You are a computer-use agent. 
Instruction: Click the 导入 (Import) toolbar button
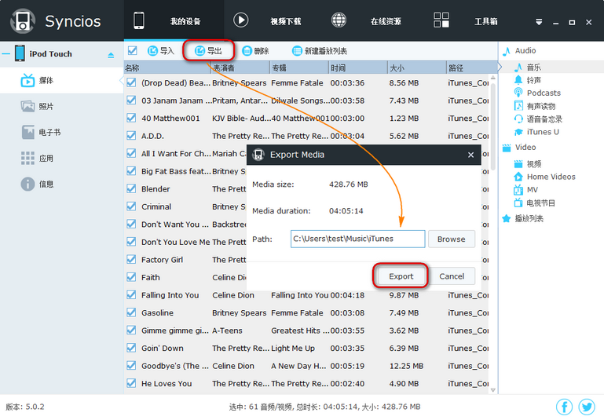[x=161, y=51]
